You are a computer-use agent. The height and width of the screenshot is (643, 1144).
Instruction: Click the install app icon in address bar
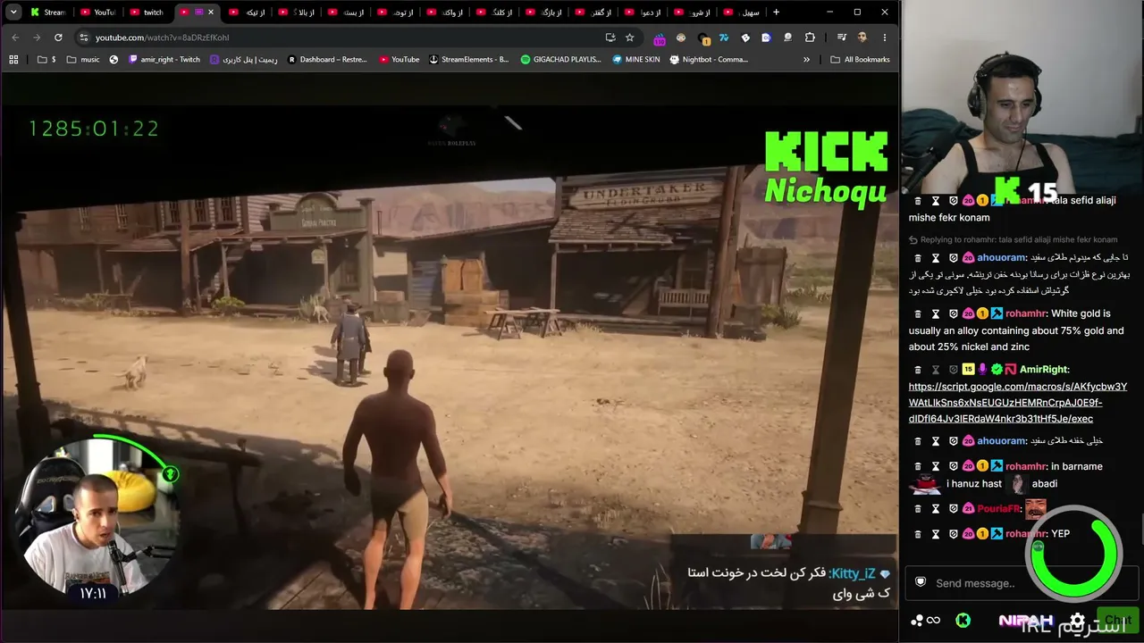pyautogui.click(x=610, y=38)
